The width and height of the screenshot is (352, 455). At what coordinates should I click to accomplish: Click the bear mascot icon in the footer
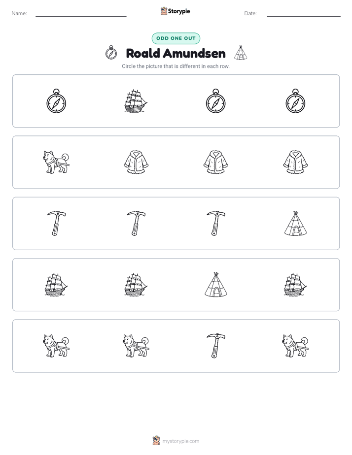(x=156, y=441)
